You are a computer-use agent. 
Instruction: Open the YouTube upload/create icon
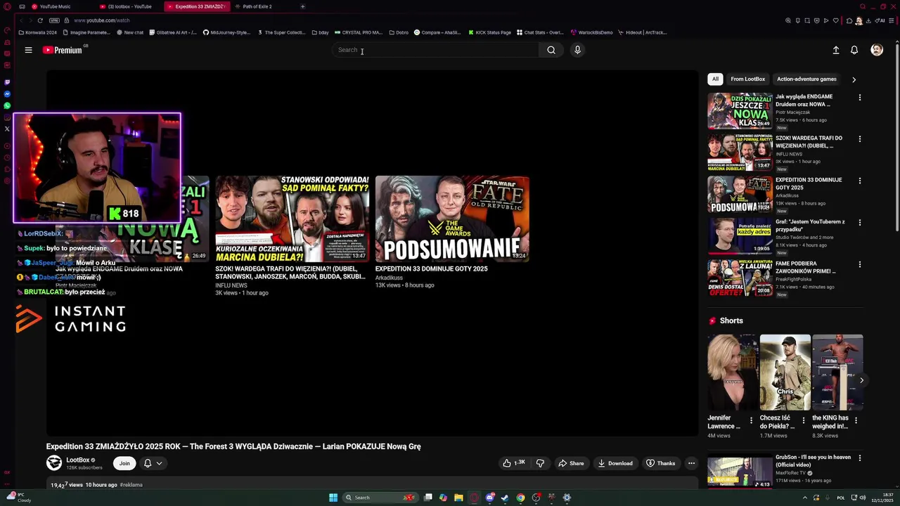click(836, 50)
